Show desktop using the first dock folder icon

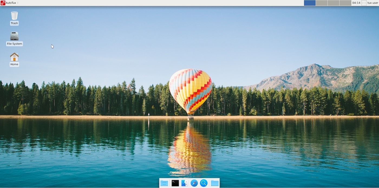click(164, 183)
